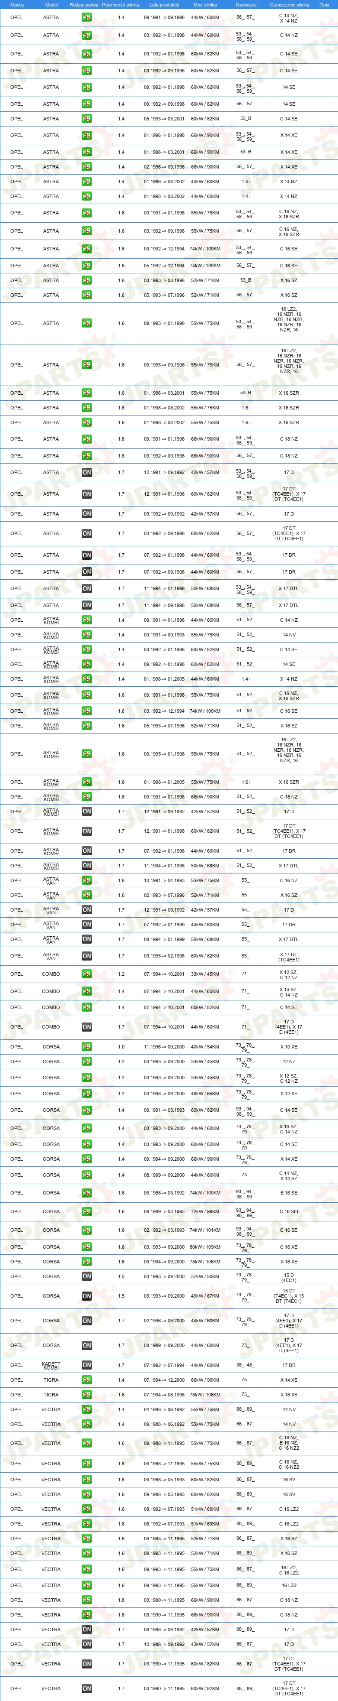This screenshot has width=338, height=1701.
Task: Click the power value 72kW / 98KM
Action: tap(205, 1211)
